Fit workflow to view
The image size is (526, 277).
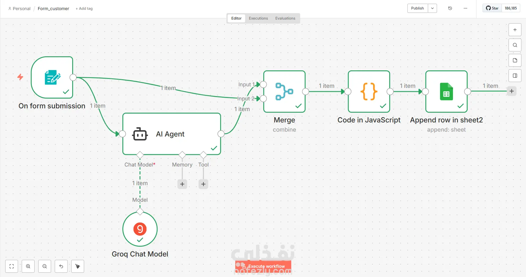click(12, 266)
